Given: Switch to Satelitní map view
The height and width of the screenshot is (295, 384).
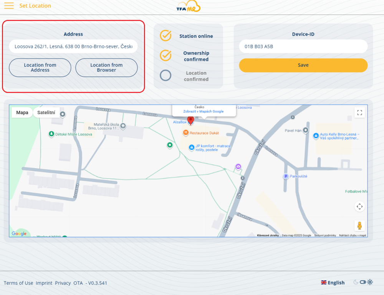Looking at the screenshot, I should point(46,113).
